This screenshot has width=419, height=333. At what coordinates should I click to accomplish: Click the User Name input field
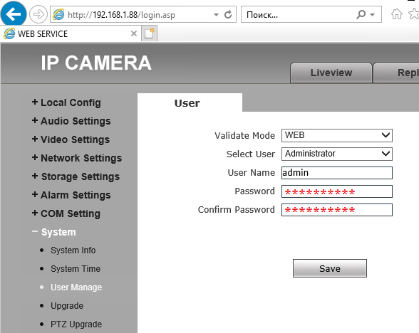[x=336, y=173]
